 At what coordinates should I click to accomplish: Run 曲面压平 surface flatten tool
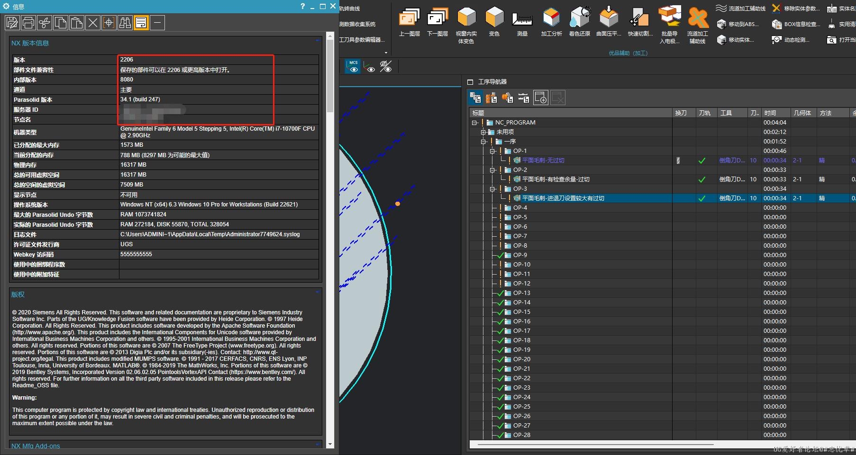click(609, 22)
